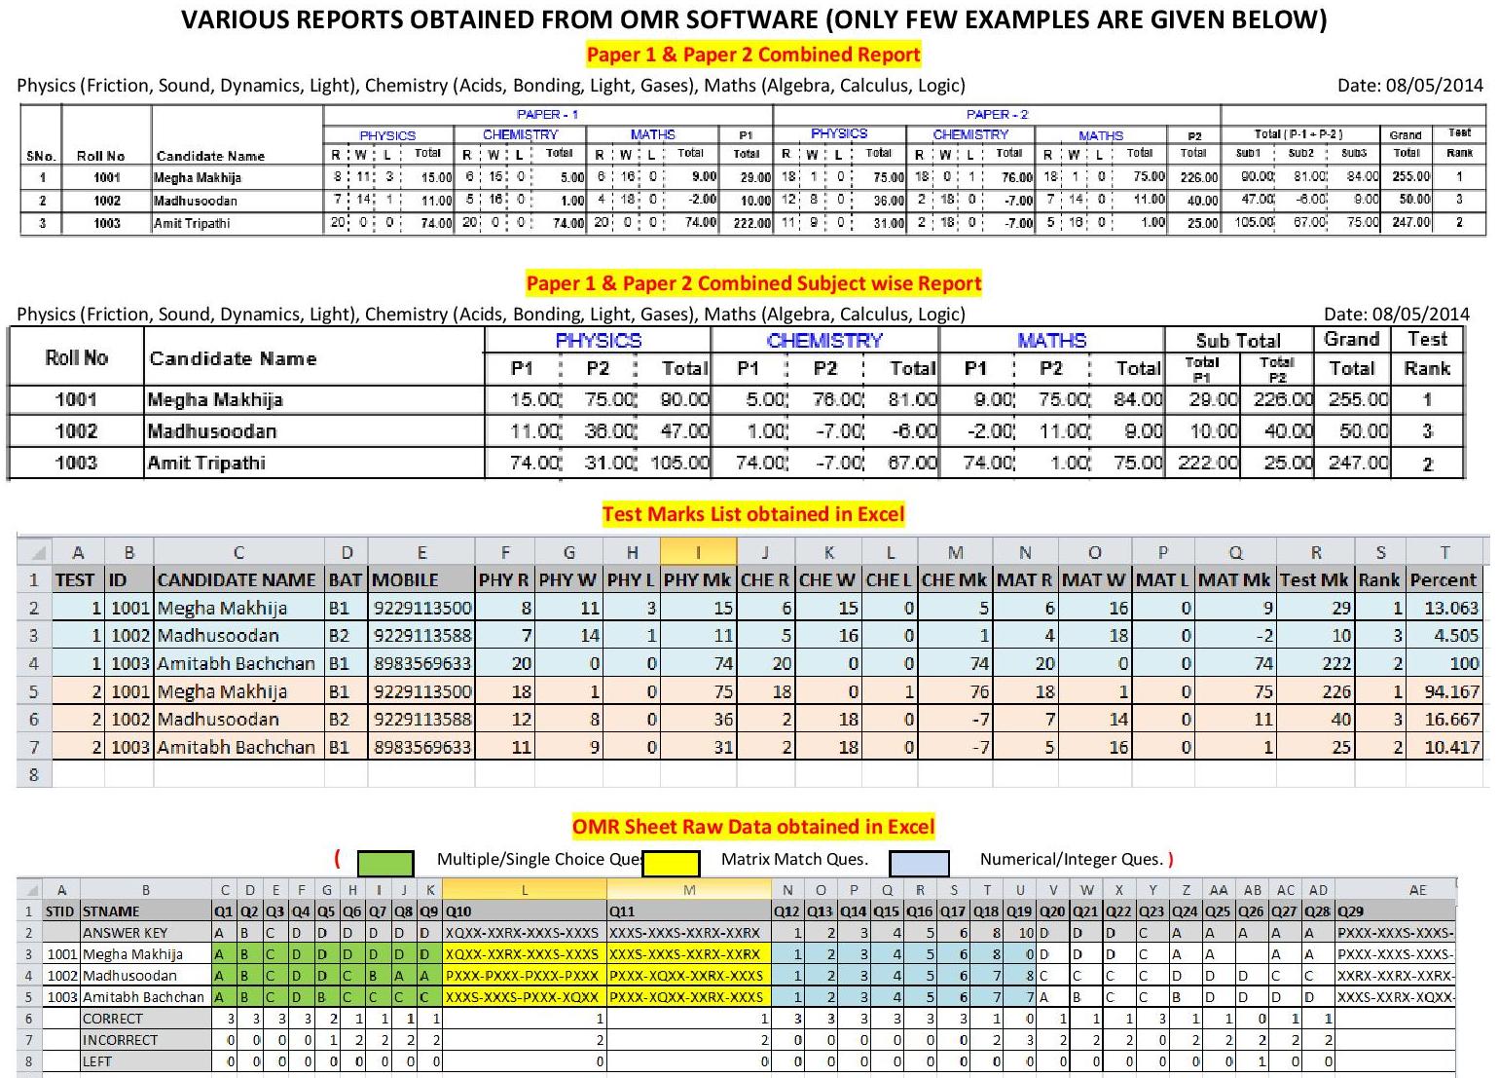Select 'Test Marks List obtained in Excel' heading
The width and height of the screenshot is (1499, 1078).
point(753,514)
